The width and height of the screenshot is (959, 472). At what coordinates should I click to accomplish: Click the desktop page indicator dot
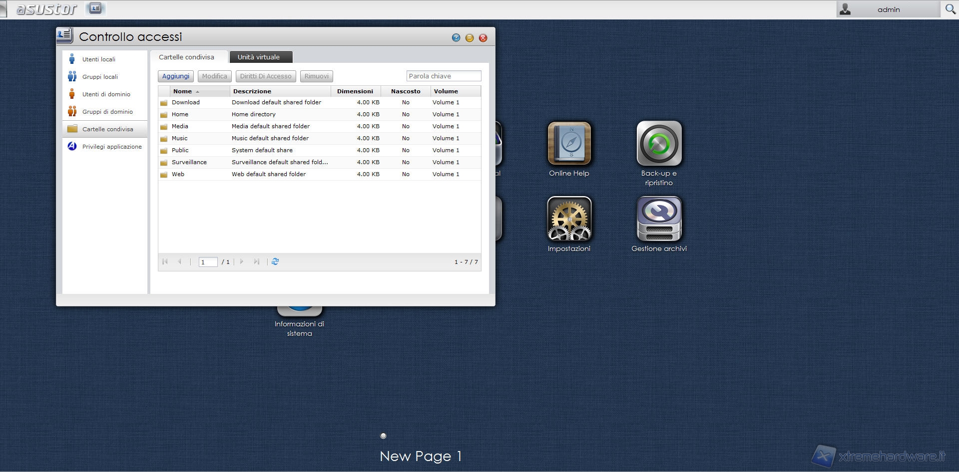(x=383, y=436)
